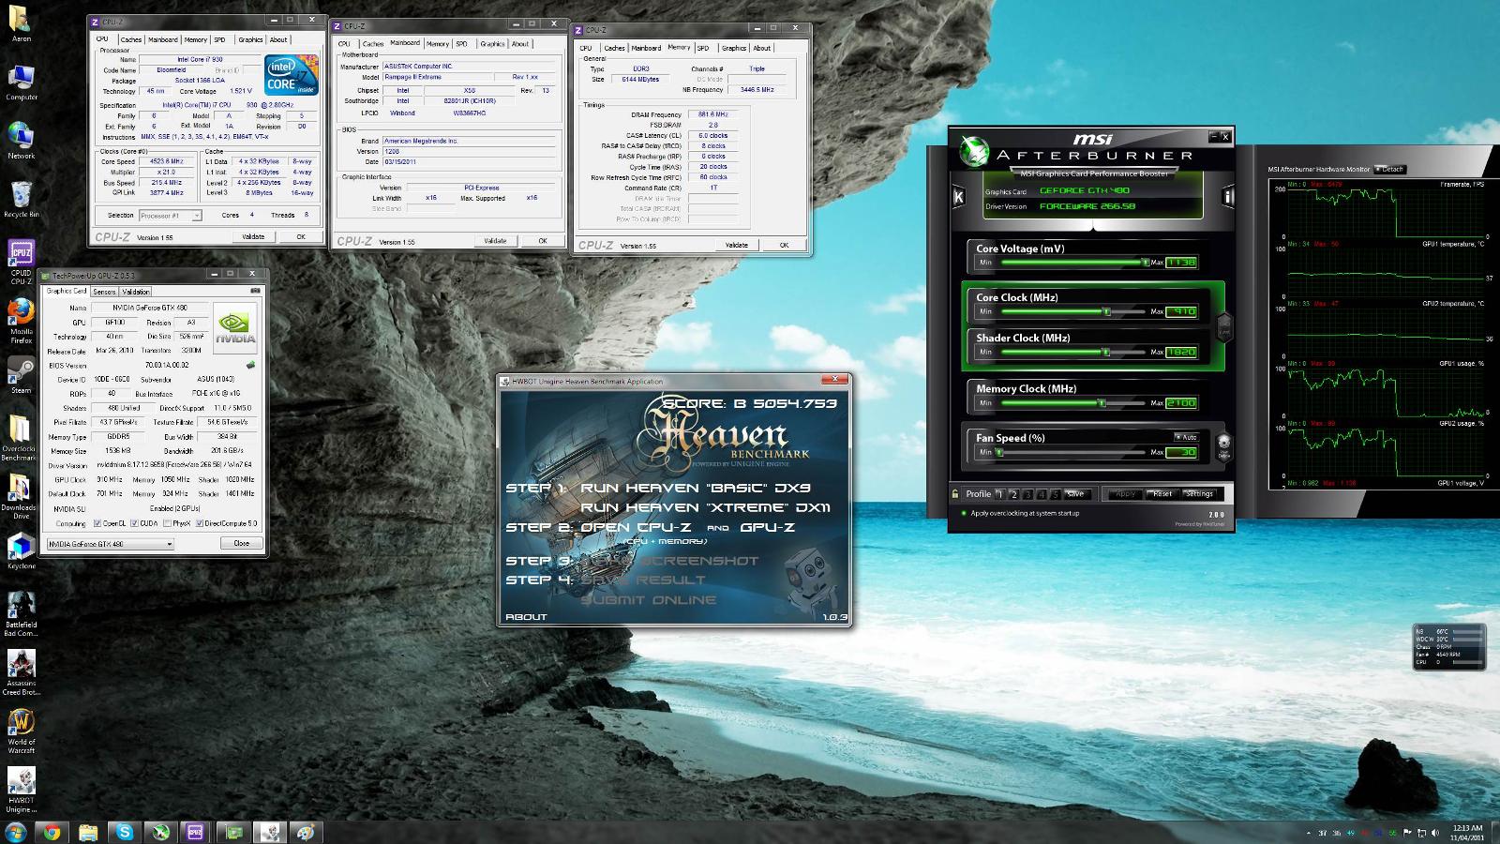The width and height of the screenshot is (1500, 844).
Task: Click the Intel Core i7 logo in CPU-Z
Action: [291, 77]
